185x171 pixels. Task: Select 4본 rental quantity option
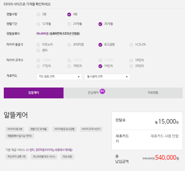coord(72,14)
